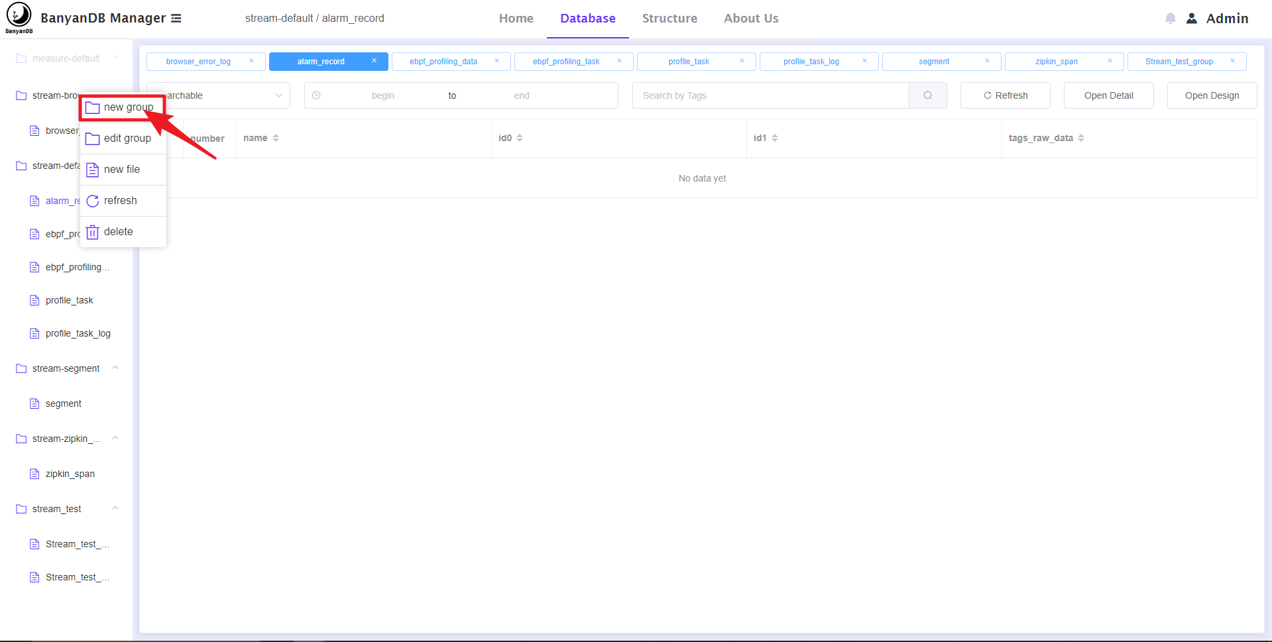This screenshot has height=642, width=1272.
Task: Click the Admin username label
Action: click(x=1227, y=19)
